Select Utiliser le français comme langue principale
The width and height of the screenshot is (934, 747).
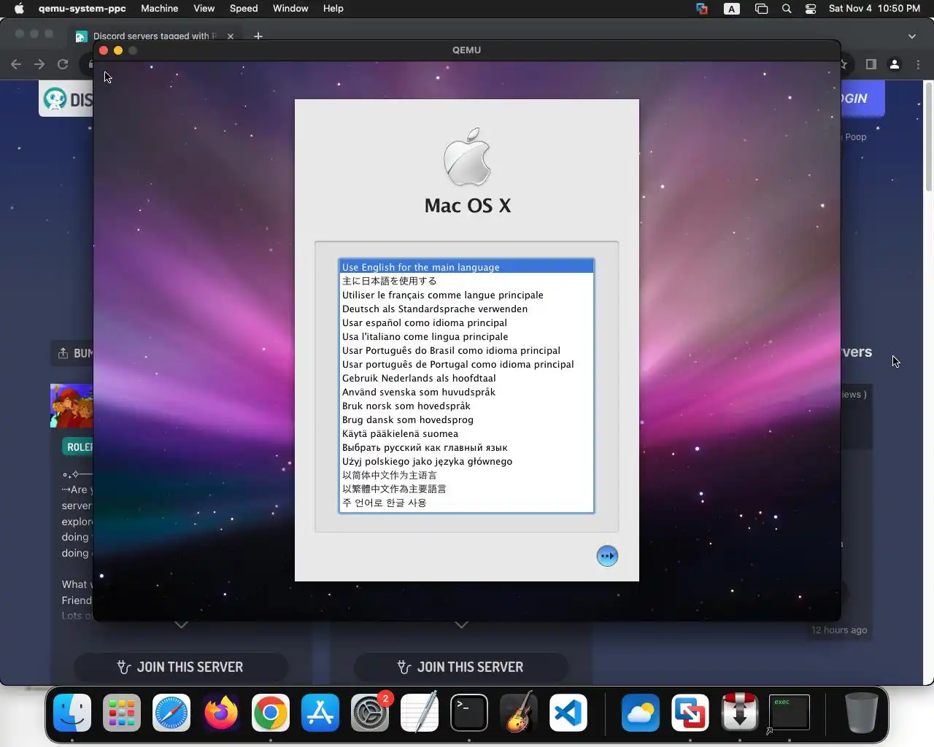coord(466,295)
